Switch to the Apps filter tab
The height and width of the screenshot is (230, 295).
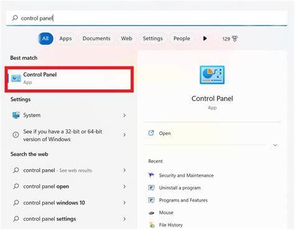pos(65,39)
